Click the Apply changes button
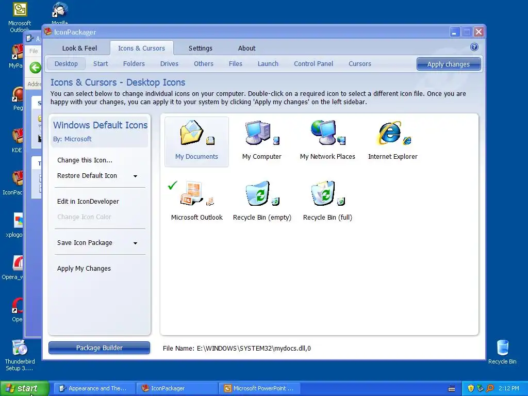The height and width of the screenshot is (396, 528). (x=449, y=64)
